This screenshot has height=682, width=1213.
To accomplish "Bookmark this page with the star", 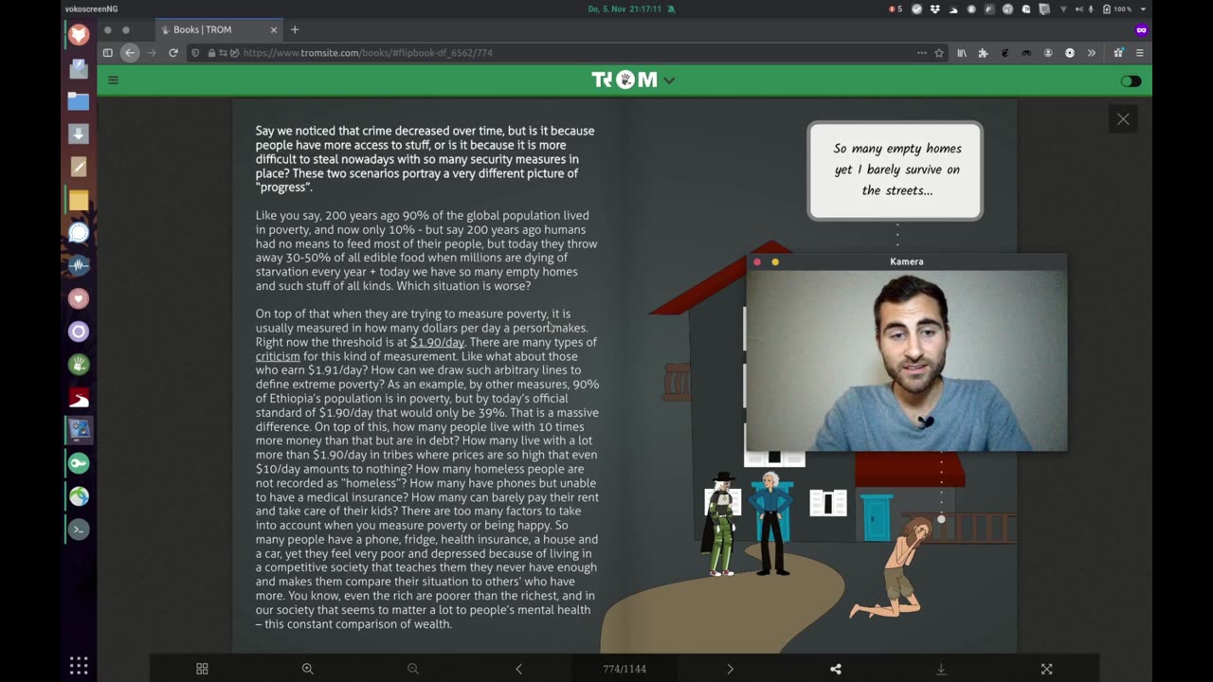I will point(939,53).
